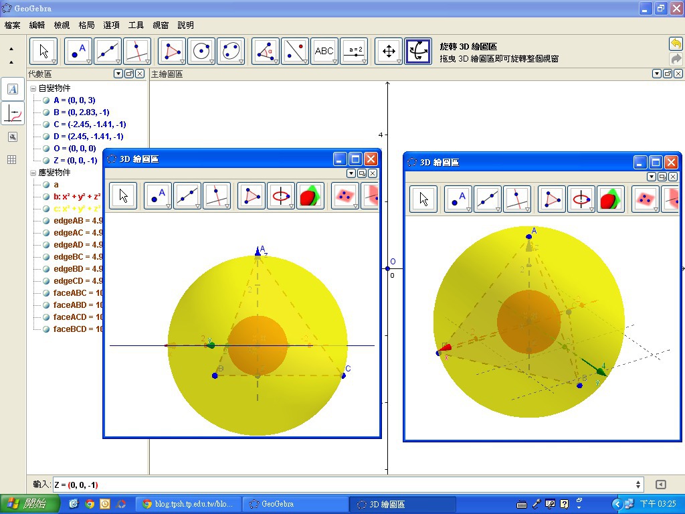Screen dimensions: 685x514
Task: Select Sphere tool in right 3D window
Action: (x=611, y=199)
